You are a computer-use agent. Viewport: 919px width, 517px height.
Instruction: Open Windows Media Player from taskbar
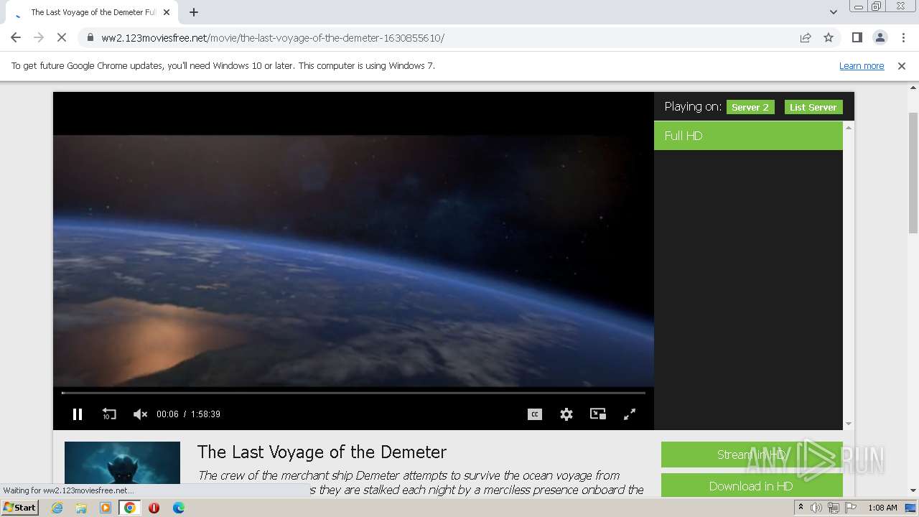coord(106,508)
